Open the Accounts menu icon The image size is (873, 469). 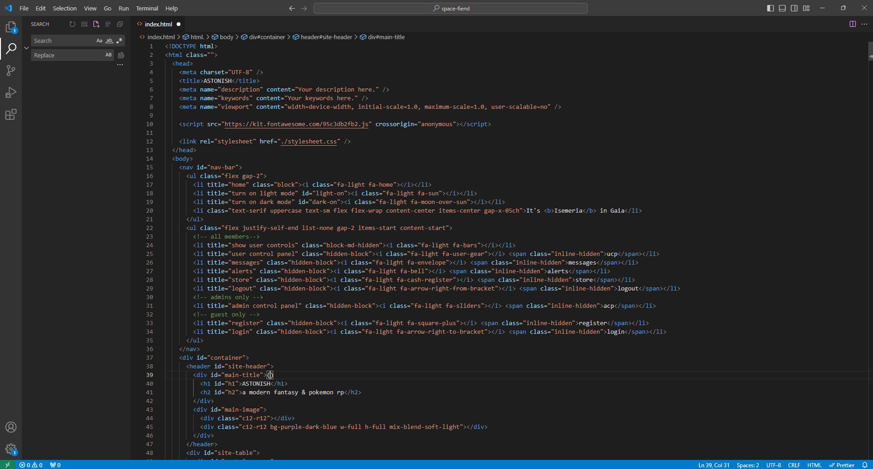[x=11, y=427]
